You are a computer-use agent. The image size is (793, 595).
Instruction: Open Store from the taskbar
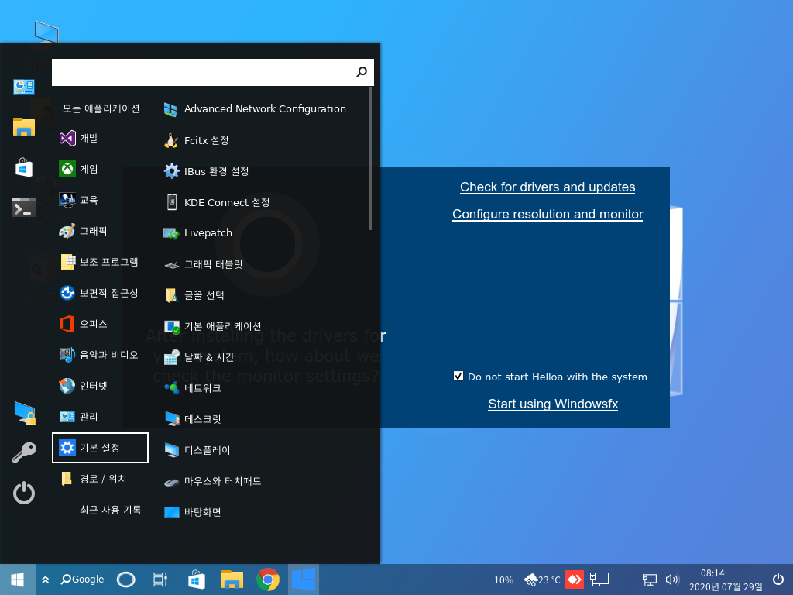(196, 580)
